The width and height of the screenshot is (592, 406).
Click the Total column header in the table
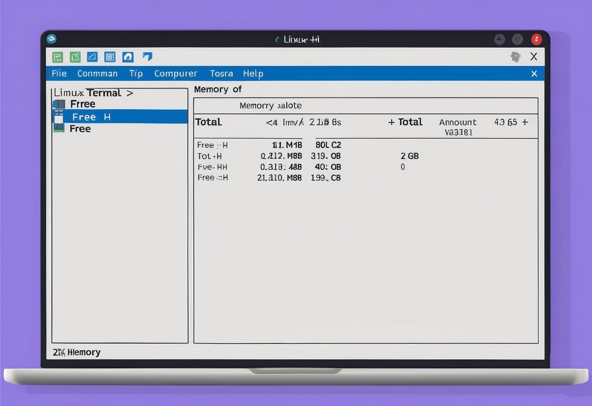[208, 122]
